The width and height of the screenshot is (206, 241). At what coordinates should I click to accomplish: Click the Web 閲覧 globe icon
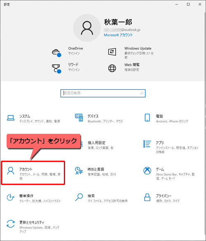click(112, 68)
